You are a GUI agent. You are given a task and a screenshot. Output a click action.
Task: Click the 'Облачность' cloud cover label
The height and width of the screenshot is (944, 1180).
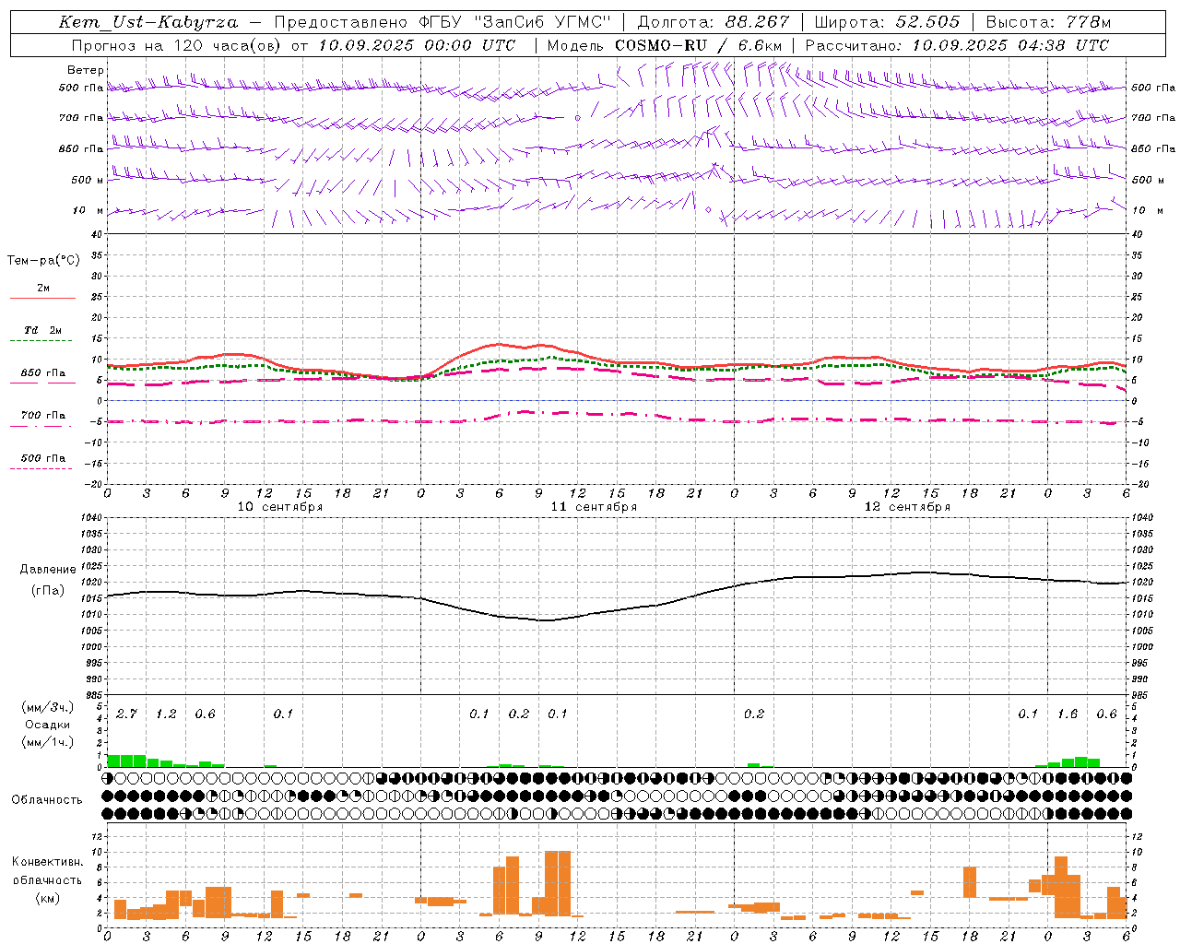[47, 800]
